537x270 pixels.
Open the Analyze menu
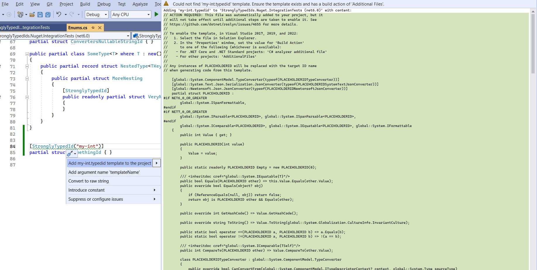click(140, 4)
